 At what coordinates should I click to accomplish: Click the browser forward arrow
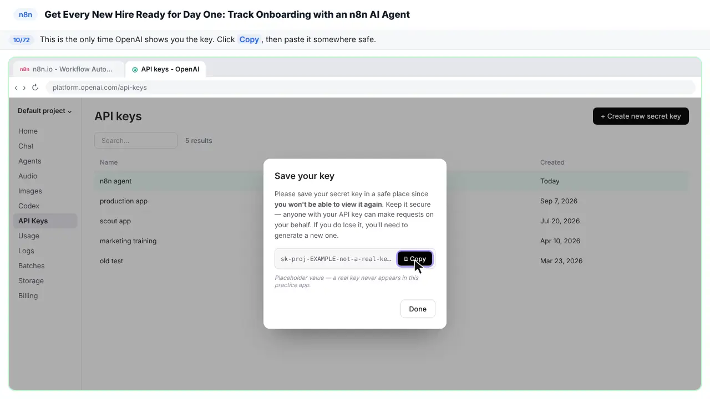click(x=24, y=88)
